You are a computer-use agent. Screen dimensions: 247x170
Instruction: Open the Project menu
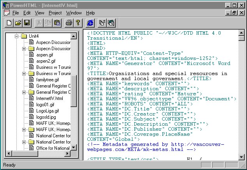pyautogui.click(x=55, y=13)
